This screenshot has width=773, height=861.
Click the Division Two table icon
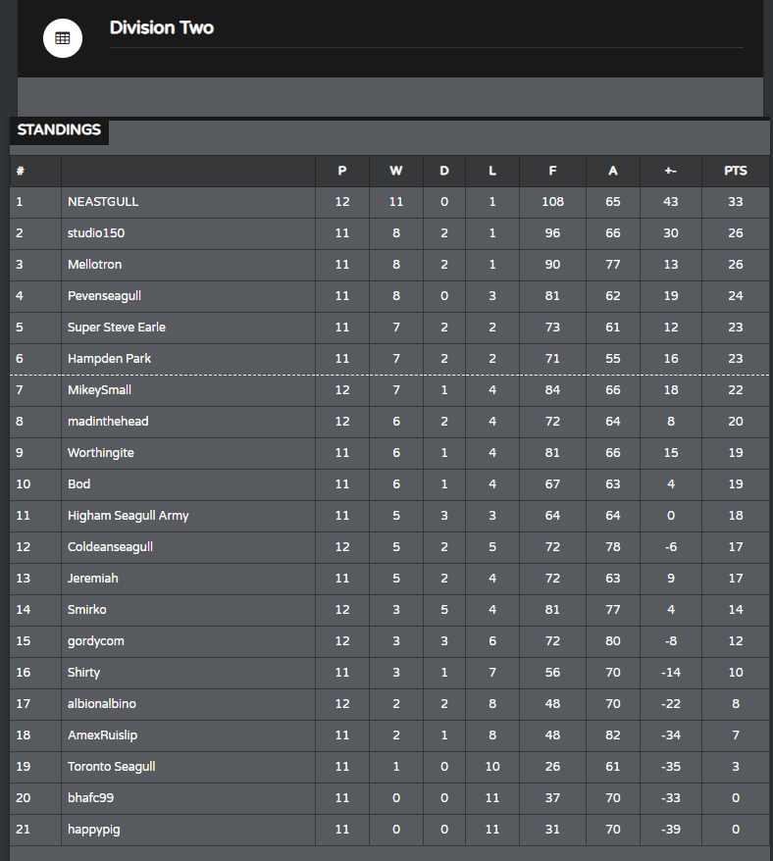(63, 38)
